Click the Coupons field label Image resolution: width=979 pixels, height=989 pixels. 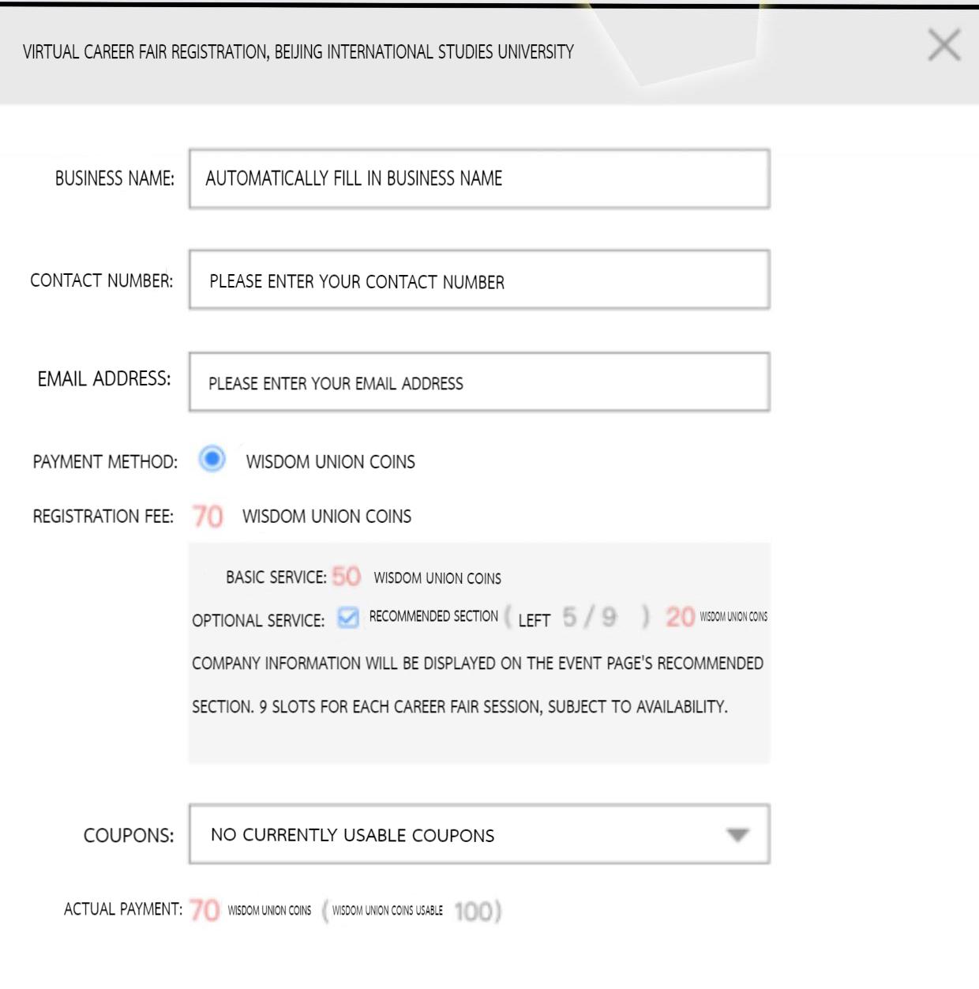(x=128, y=836)
